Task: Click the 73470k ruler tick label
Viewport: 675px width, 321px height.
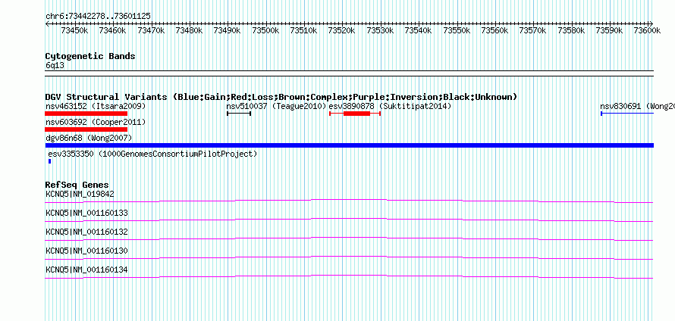Action: (151, 30)
